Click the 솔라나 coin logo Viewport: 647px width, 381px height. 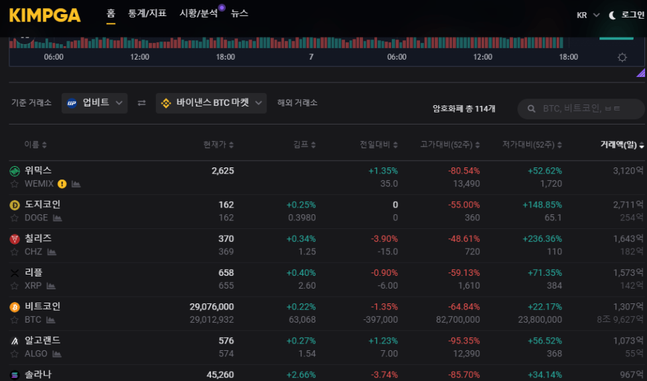point(15,375)
